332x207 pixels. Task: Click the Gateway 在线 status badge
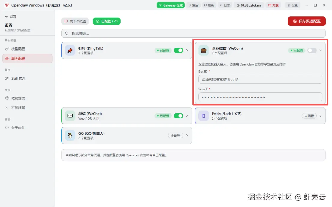click(x=171, y=5)
